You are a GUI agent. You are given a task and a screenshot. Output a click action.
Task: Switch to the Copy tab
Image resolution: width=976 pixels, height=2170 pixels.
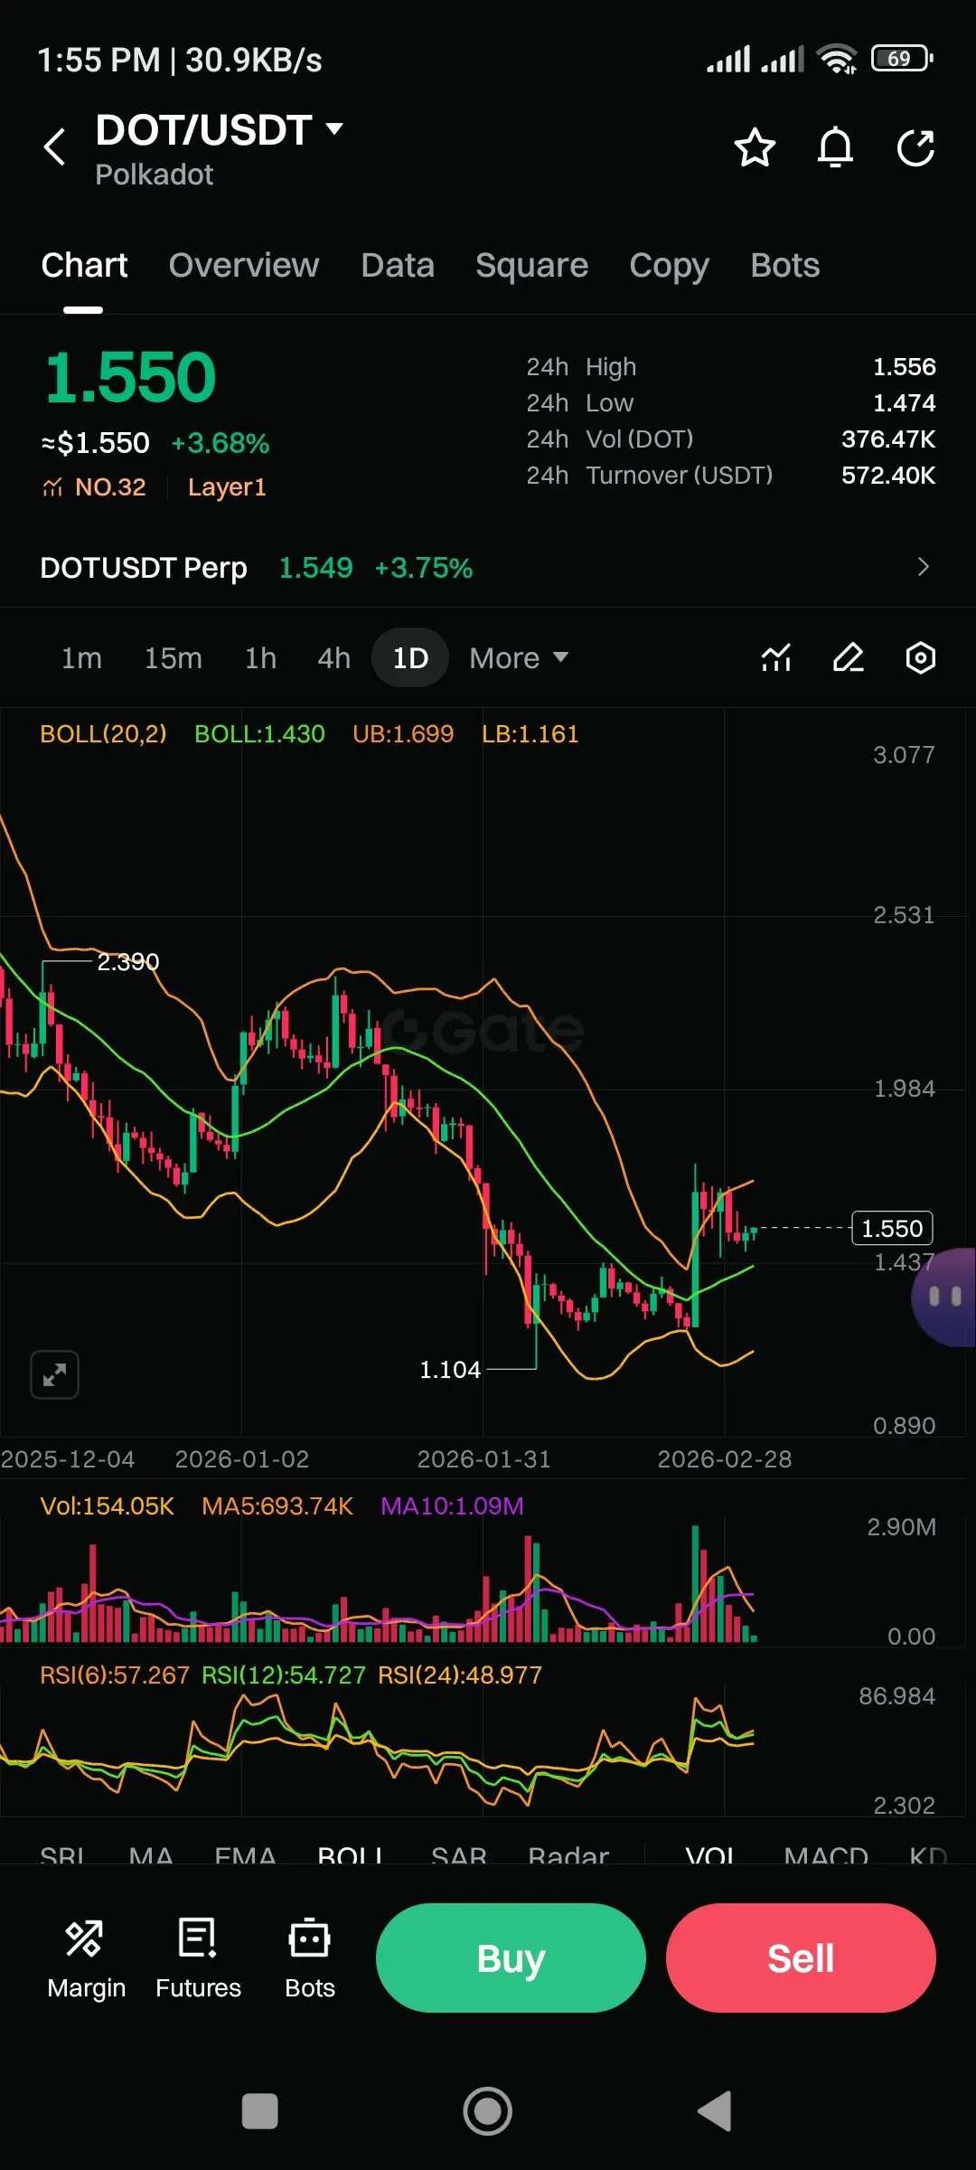click(x=669, y=266)
